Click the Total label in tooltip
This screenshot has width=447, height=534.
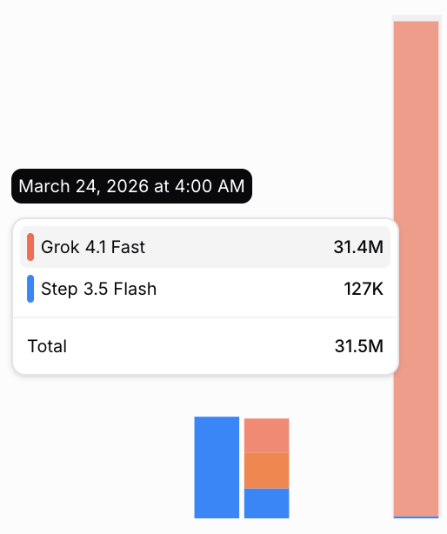tap(47, 346)
